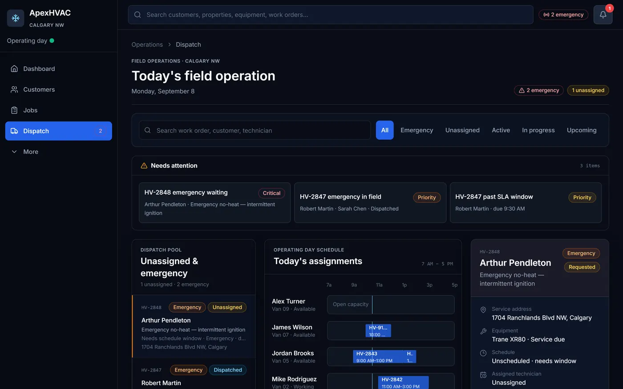Click the Service address pin icon
Viewport: 623px width, 389px height.
click(x=483, y=310)
